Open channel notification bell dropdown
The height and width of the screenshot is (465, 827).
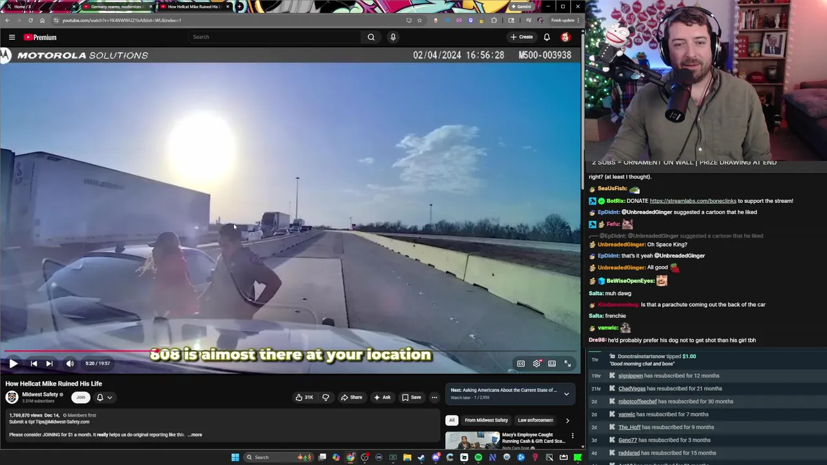[104, 397]
